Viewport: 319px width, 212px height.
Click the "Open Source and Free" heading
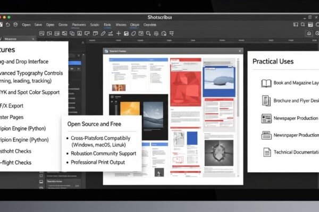tap(94, 124)
